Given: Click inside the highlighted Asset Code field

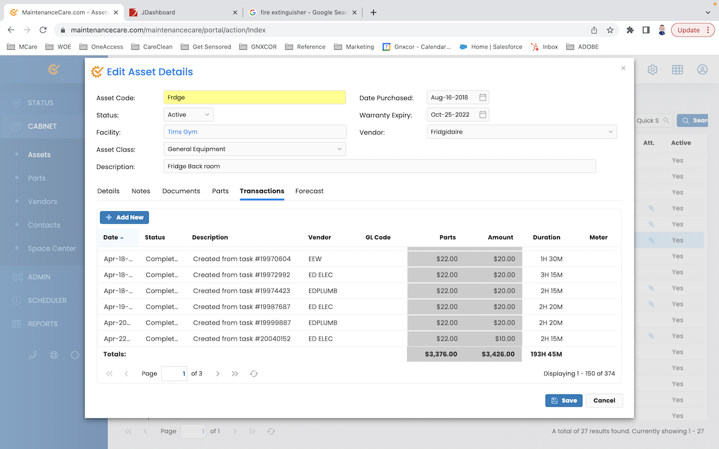Looking at the screenshot, I should pos(254,96).
